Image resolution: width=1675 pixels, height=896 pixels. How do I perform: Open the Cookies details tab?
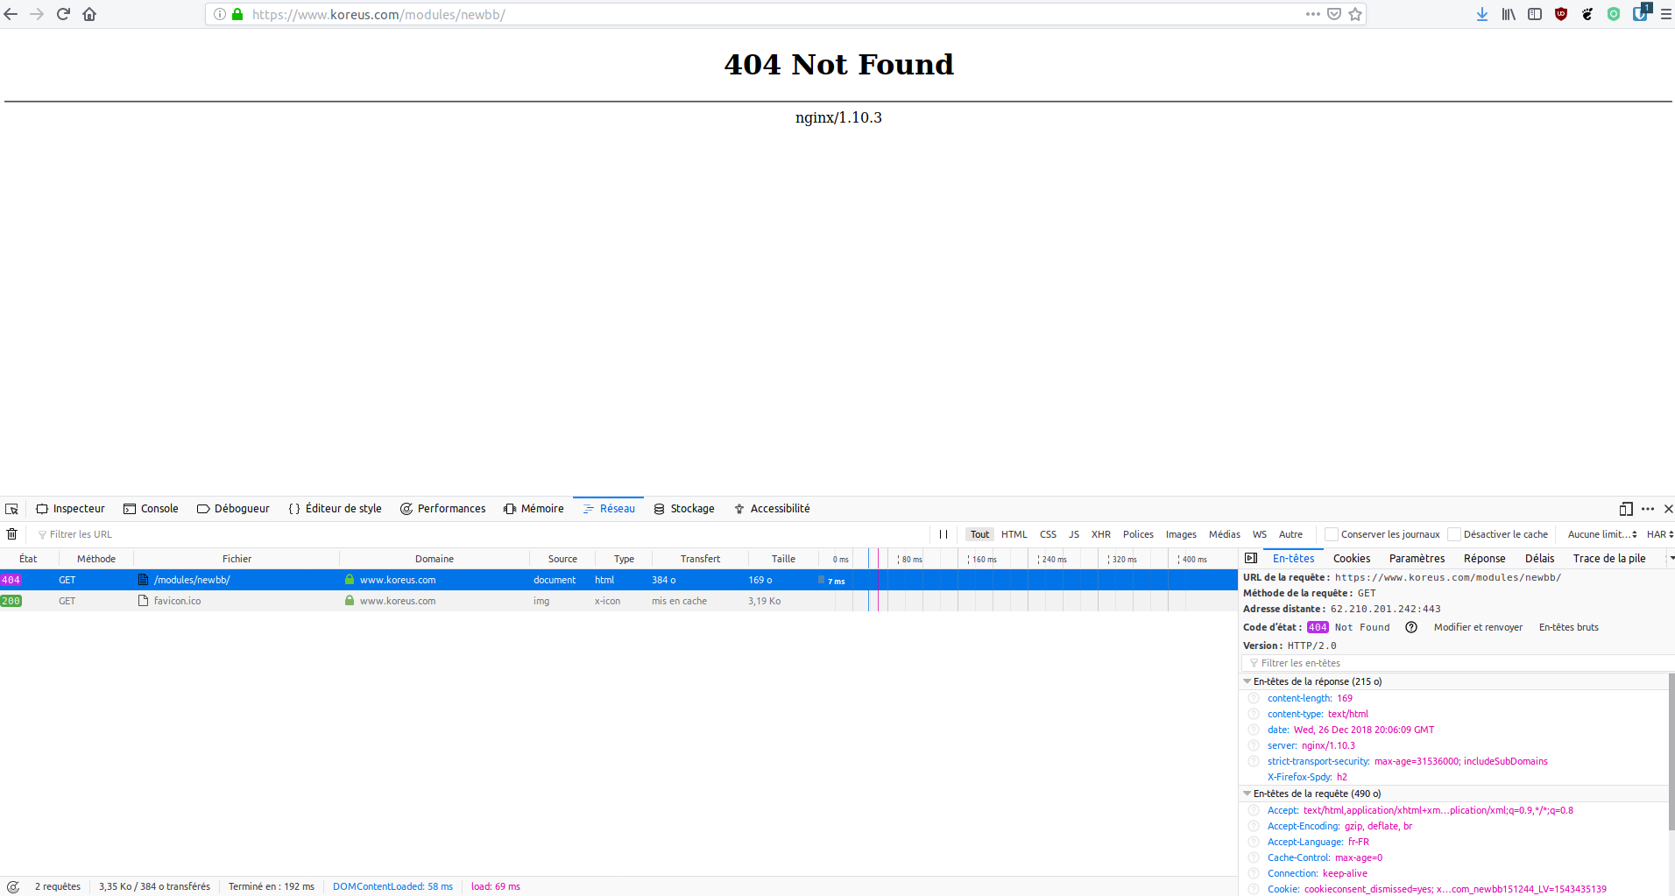click(1351, 559)
